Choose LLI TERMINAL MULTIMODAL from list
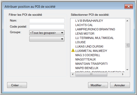The image size is (137, 95). [x=94, y=38]
